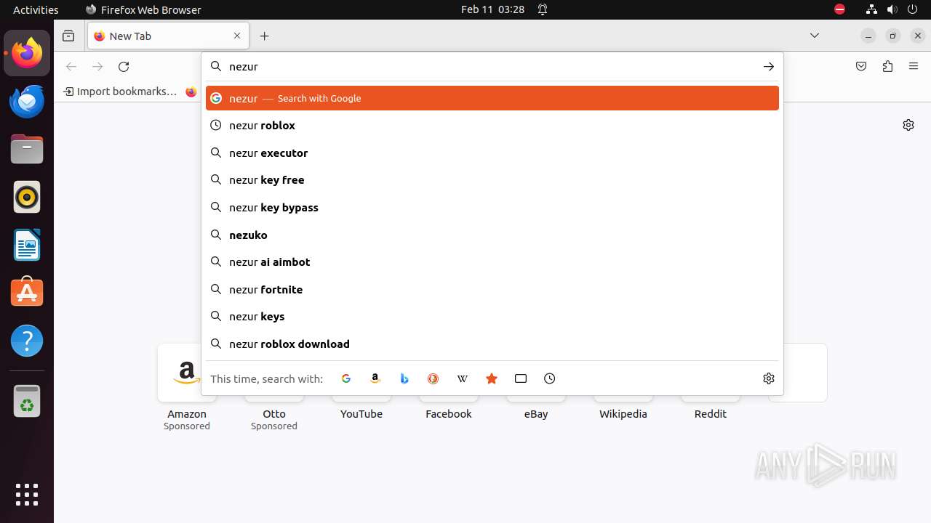Viewport: 931px width, 523px height.
Task: Open LibreOffice Writer from dock
Action: (27, 245)
